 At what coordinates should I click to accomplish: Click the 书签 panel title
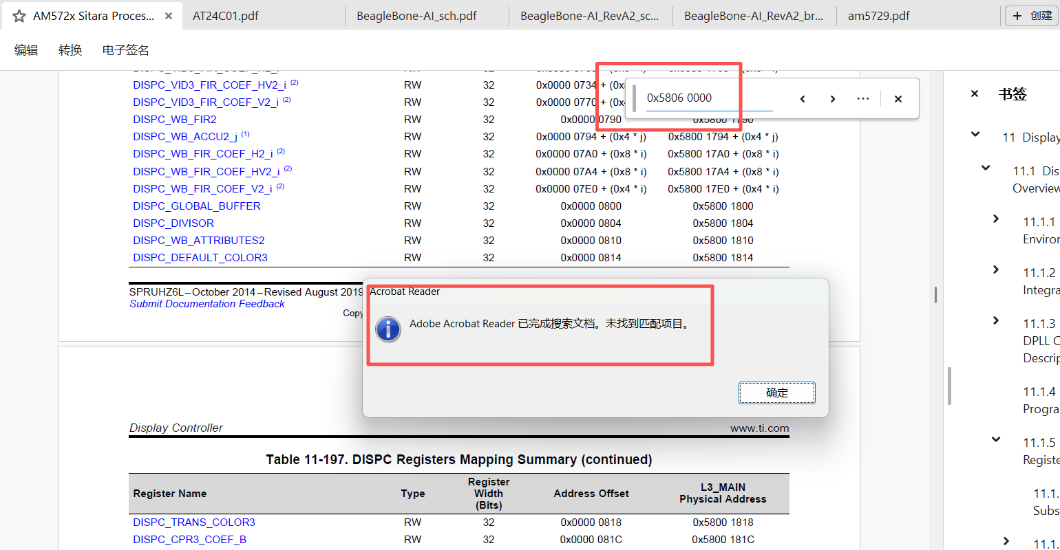1013,94
